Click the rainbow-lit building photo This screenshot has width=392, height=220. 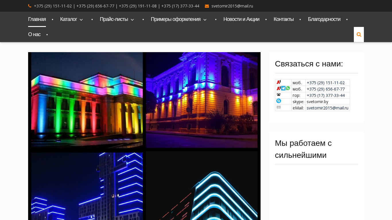(87, 100)
